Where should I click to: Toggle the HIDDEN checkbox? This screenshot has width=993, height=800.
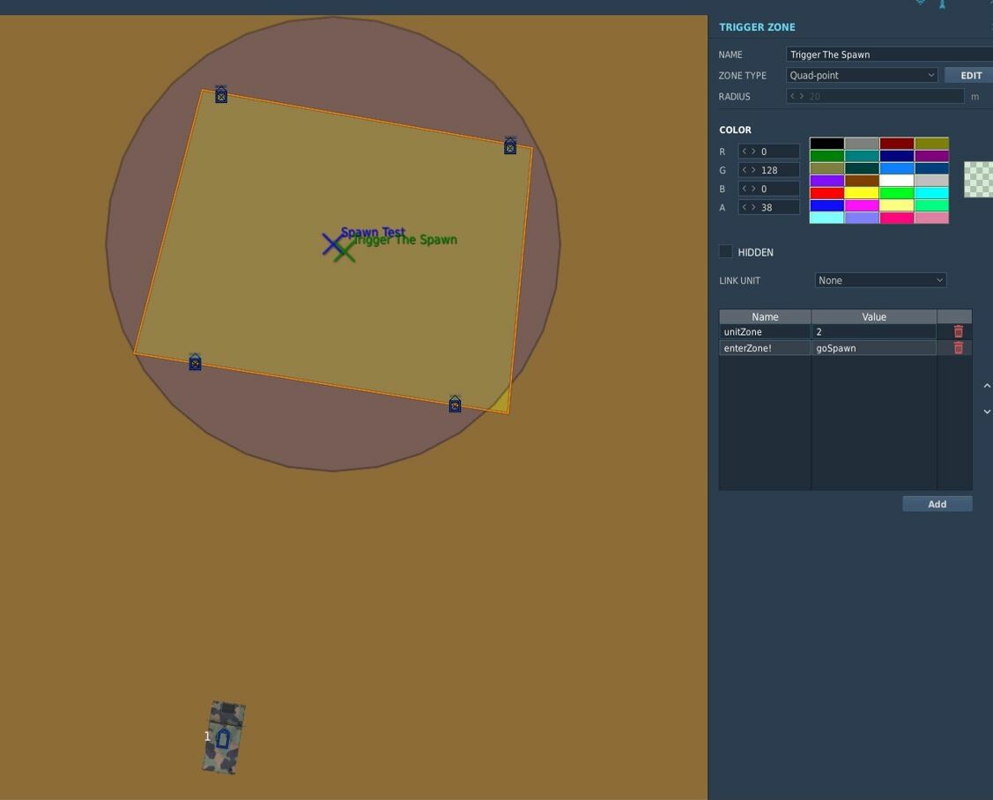pyautogui.click(x=726, y=251)
